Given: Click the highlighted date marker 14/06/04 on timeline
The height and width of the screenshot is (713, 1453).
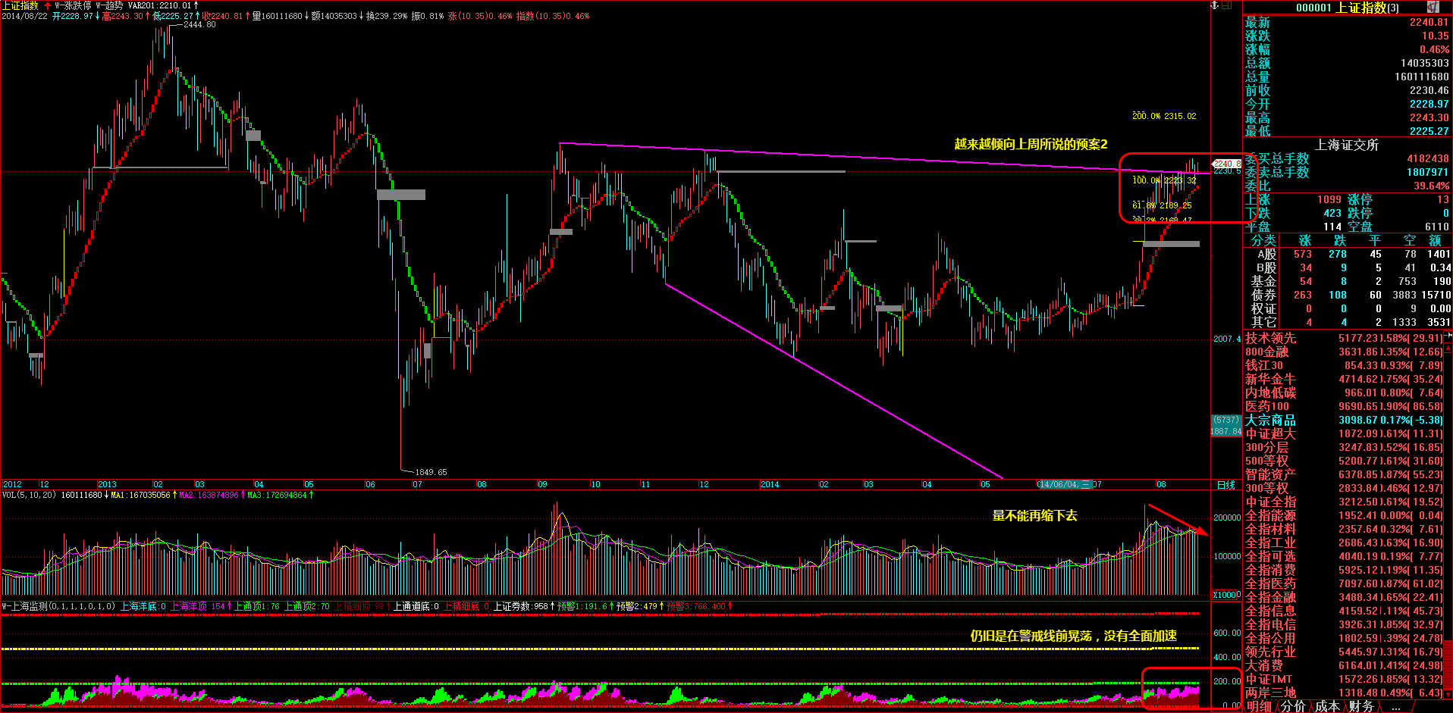Looking at the screenshot, I should pyautogui.click(x=1063, y=484).
